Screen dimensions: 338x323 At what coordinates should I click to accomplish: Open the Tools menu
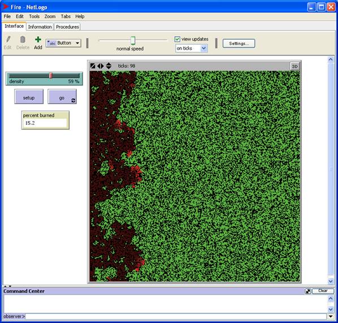coord(34,16)
